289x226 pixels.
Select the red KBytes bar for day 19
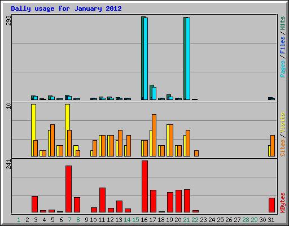tap(170, 202)
